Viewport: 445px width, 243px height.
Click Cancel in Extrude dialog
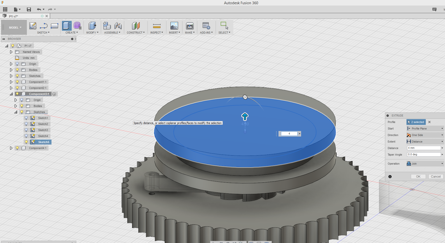click(436, 177)
